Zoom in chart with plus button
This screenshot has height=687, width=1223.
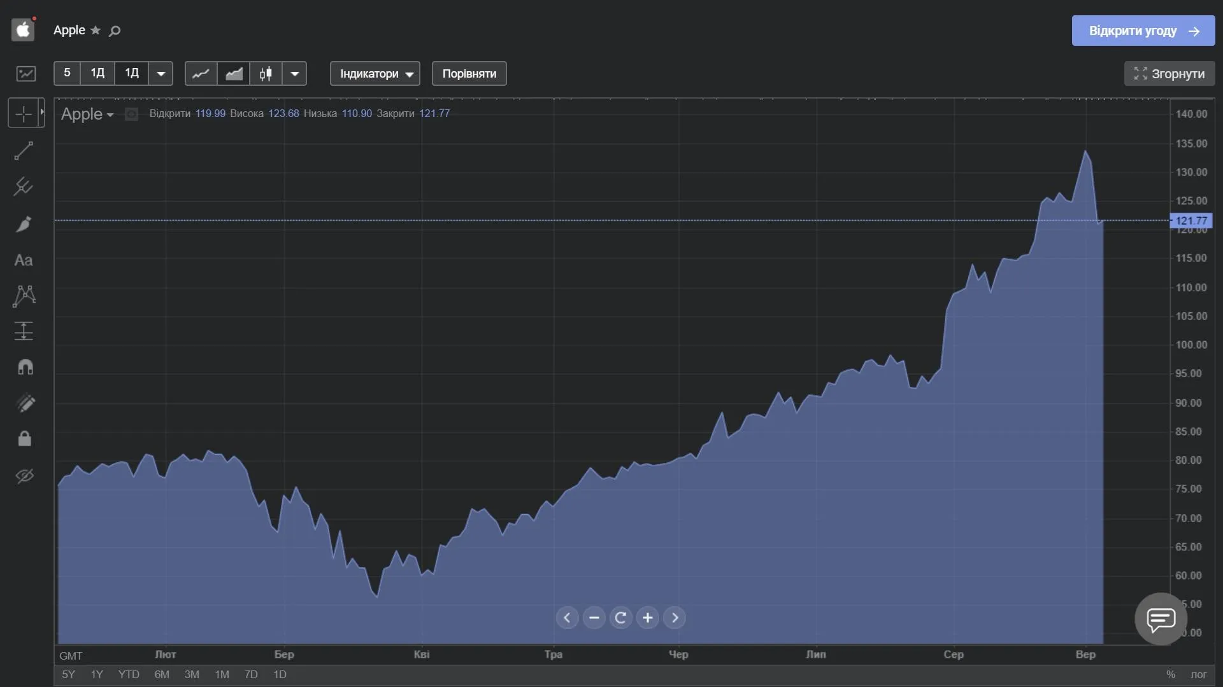point(647,618)
